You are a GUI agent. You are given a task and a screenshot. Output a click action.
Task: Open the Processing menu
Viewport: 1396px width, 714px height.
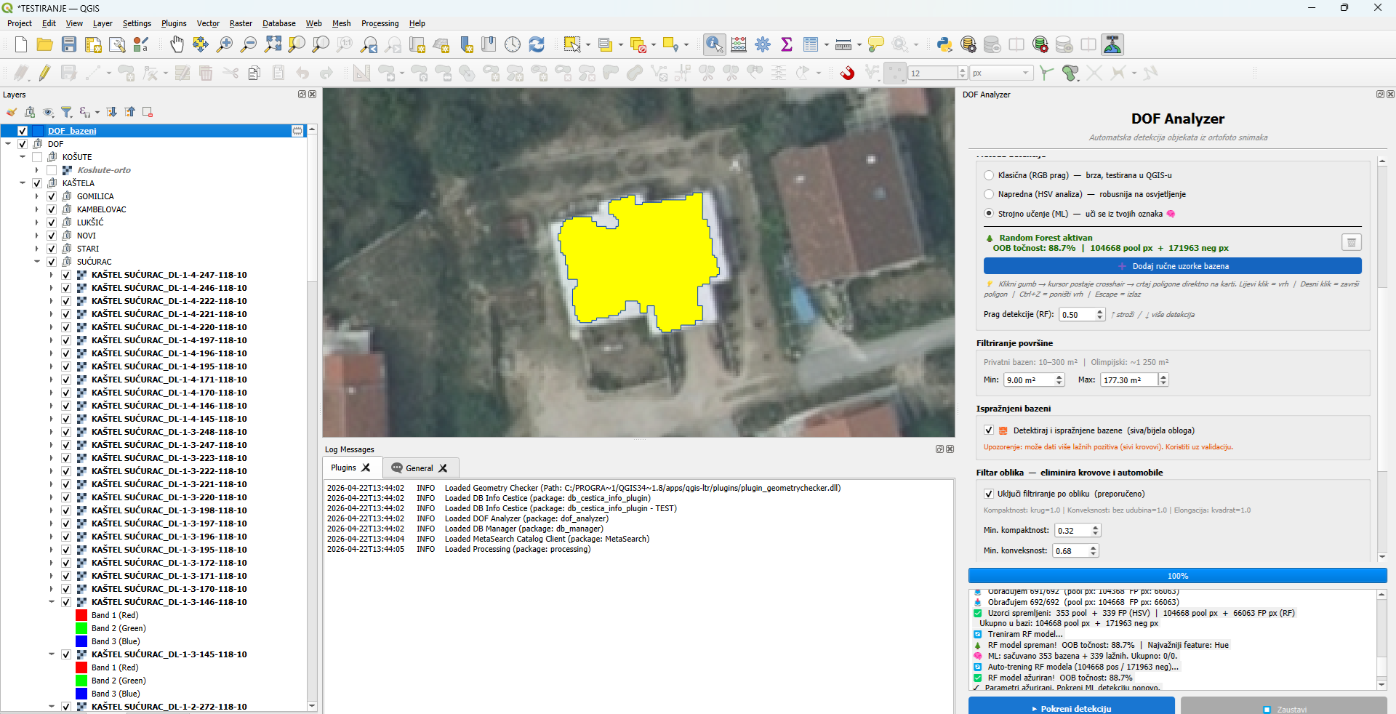[x=380, y=23]
